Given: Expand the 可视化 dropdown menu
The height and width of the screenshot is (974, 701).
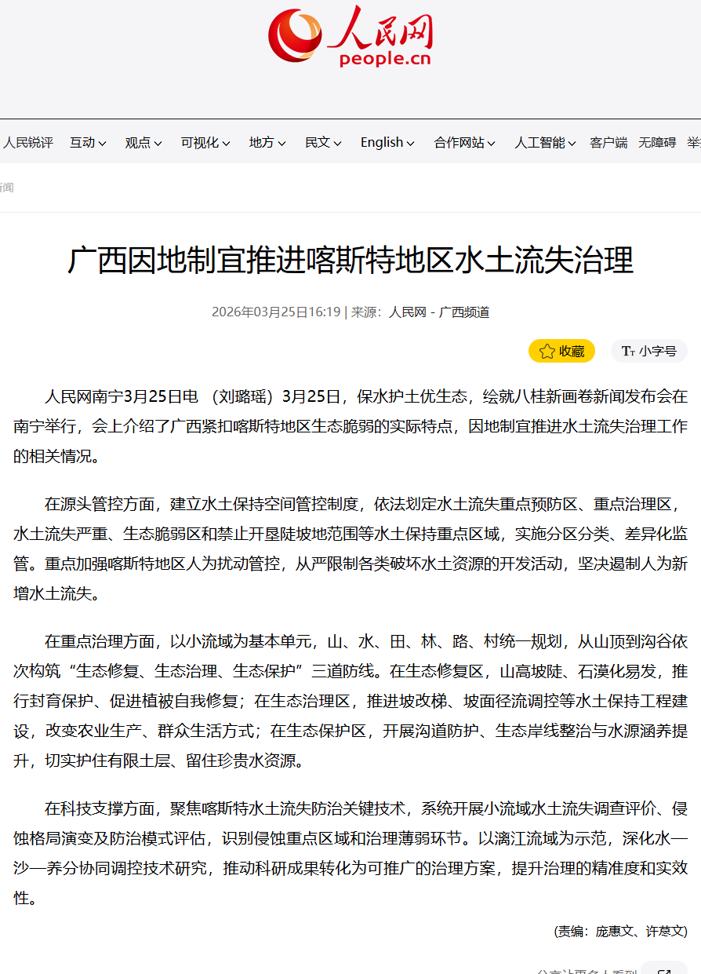Looking at the screenshot, I should (205, 143).
